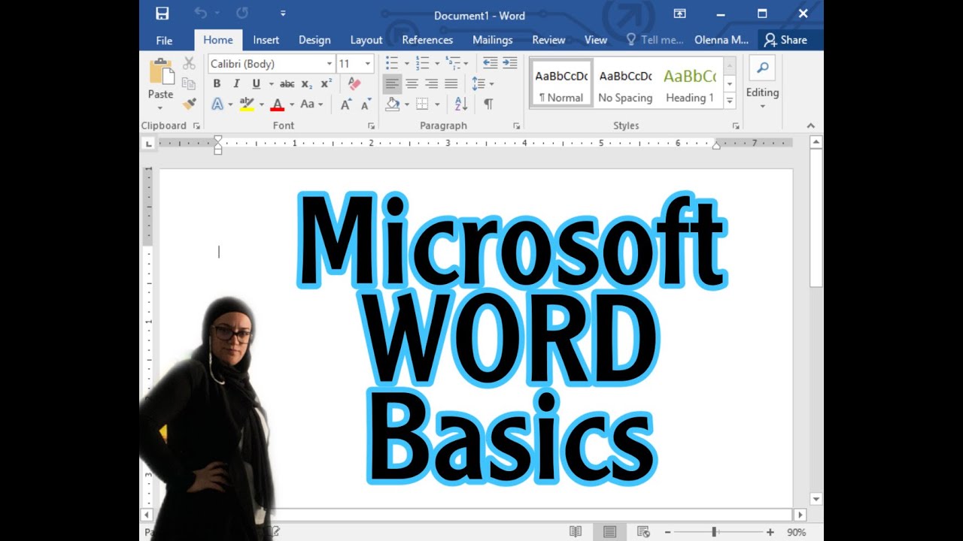Switch to the References tab
The image size is (963, 541).
tap(427, 40)
